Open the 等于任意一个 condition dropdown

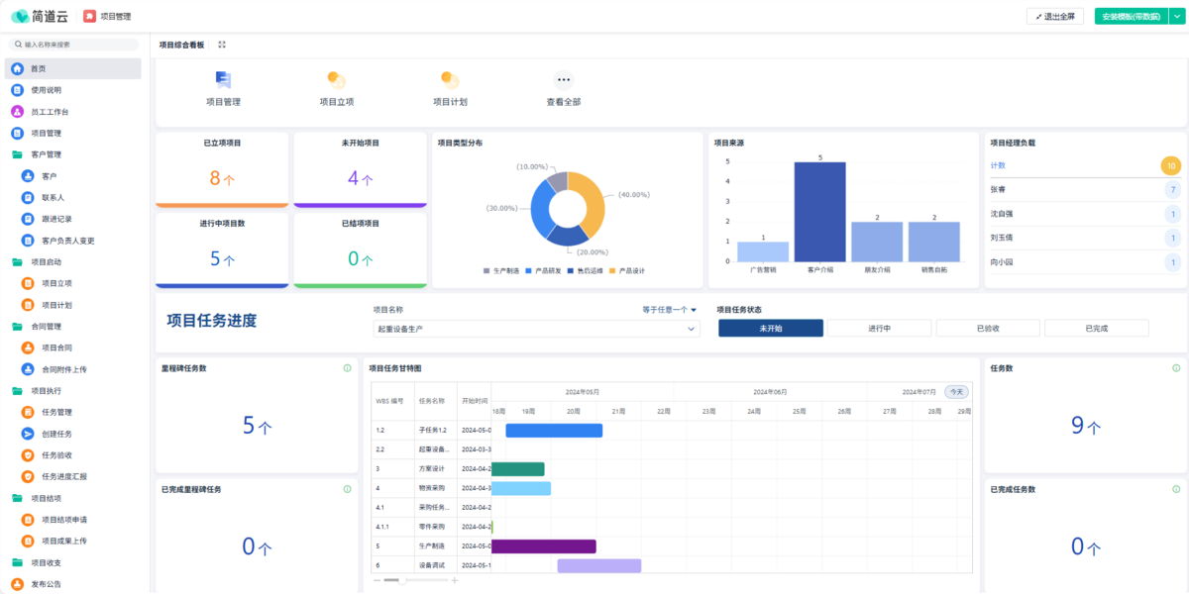coord(670,310)
